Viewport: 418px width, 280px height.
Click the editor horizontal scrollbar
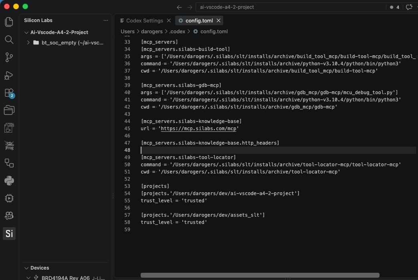tap(260, 275)
